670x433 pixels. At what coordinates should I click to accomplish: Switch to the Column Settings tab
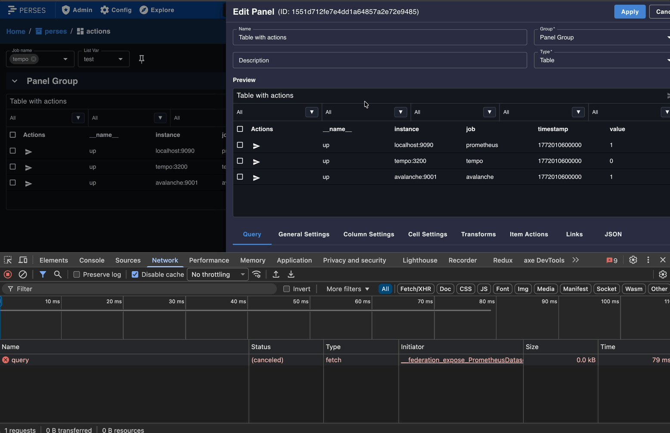(369, 234)
